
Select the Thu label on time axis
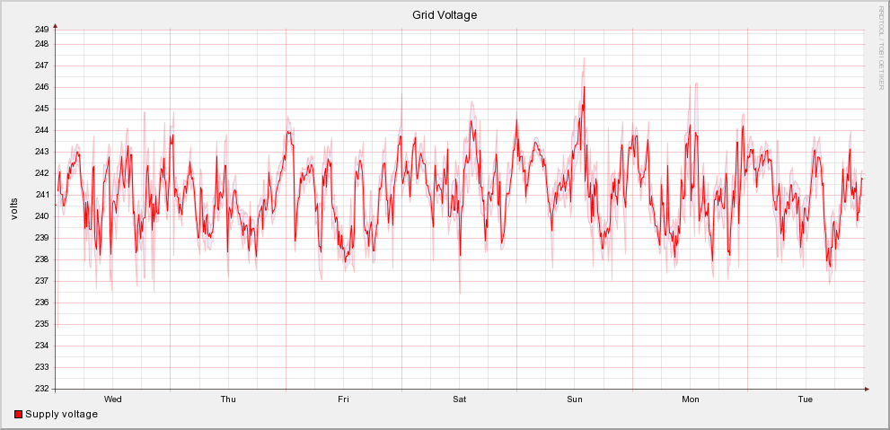coord(228,399)
